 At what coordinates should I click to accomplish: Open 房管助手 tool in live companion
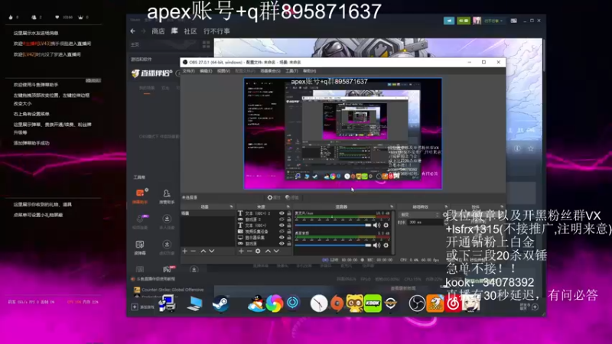167,196
